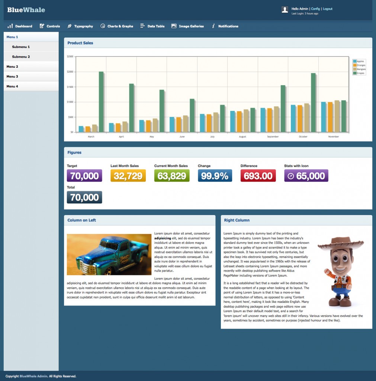The width and height of the screenshot is (376, 381).
Task: Expand Menu 3 in sidebar
Action: [x=31, y=76]
